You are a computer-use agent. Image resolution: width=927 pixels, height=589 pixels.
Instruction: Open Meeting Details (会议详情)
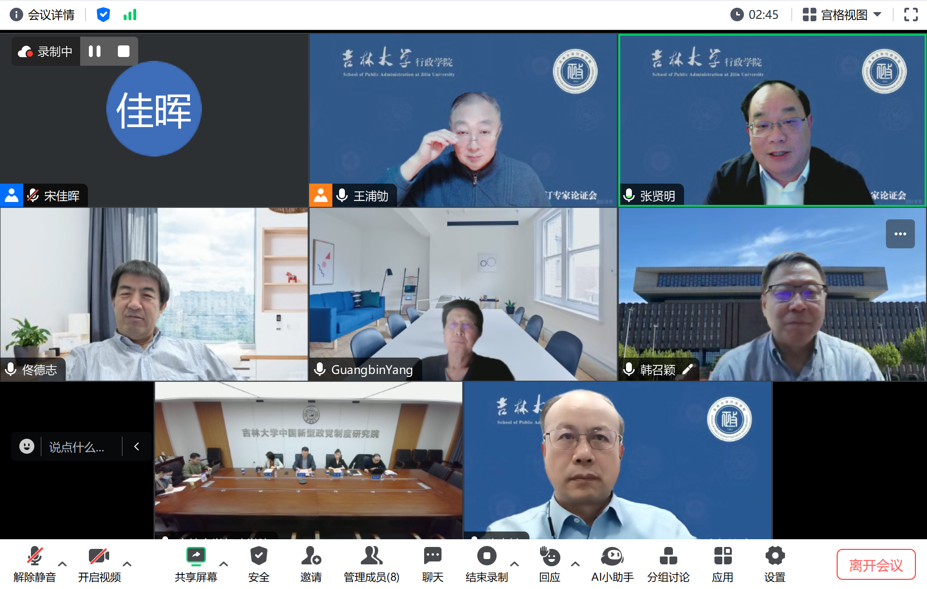tap(43, 15)
